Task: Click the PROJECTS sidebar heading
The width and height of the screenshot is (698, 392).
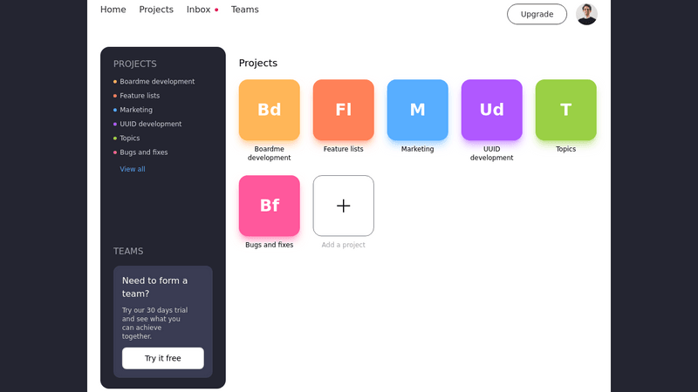Action: (x=135, y=64)
